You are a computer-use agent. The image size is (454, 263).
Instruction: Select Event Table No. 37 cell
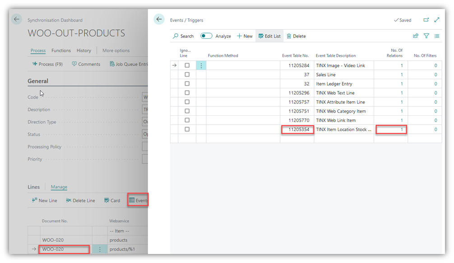(x=297, y=75)
